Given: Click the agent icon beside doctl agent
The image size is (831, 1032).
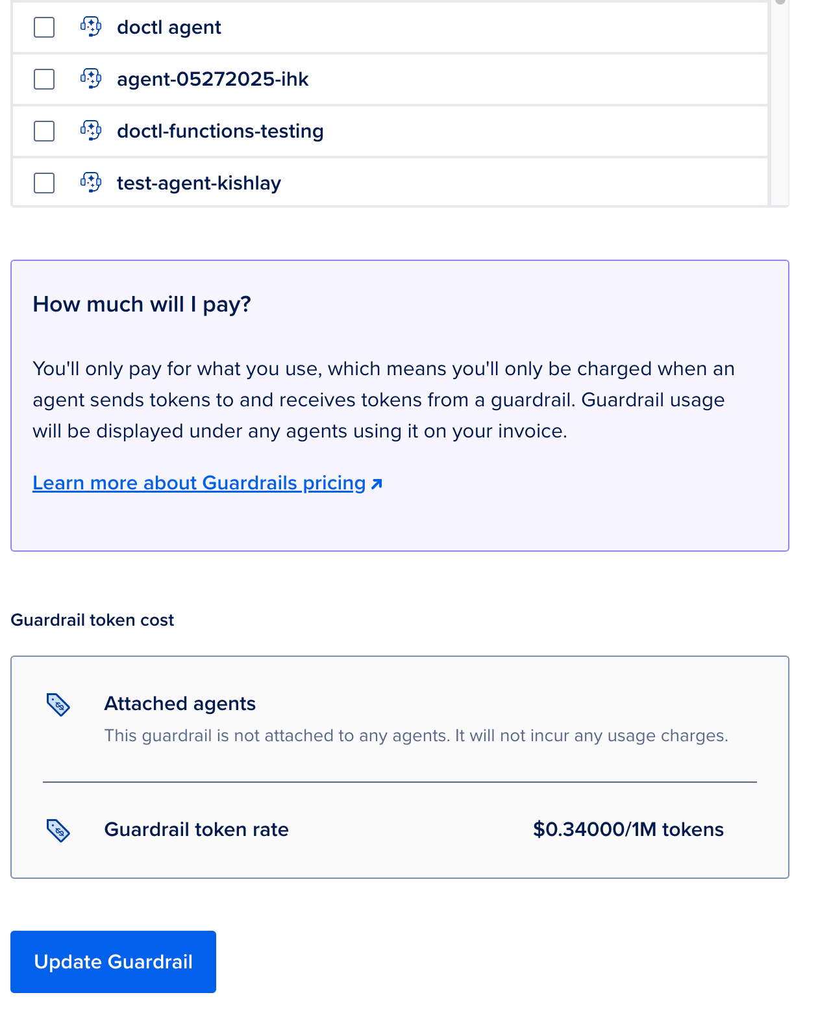Looking at the screenshot, I should point(91,27).
